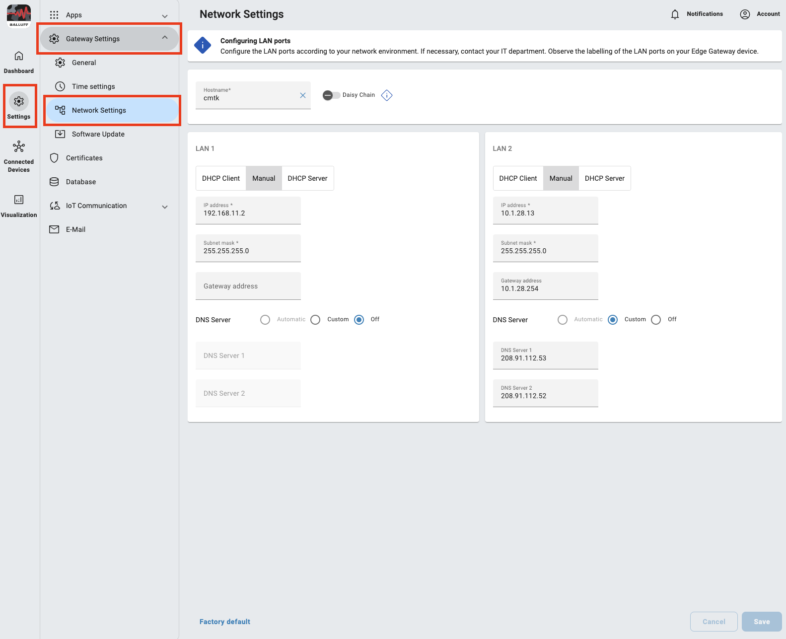Viewport: 786px width, 639px height.
Task: Switch LAN 1 to DHCP Client tab
Action: tap(221, 178)
